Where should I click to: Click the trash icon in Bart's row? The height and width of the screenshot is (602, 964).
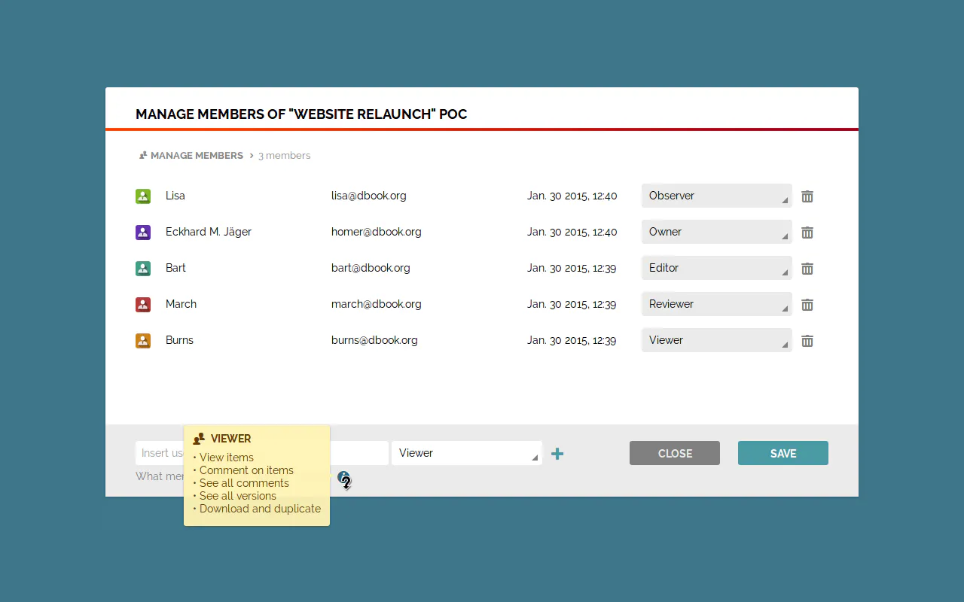click(x=807, y=269)
